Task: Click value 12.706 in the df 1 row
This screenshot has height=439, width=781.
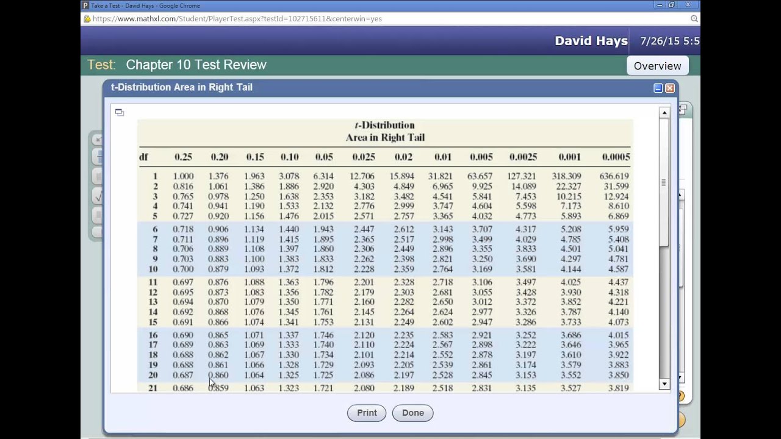Action: (x=362, y=176)
